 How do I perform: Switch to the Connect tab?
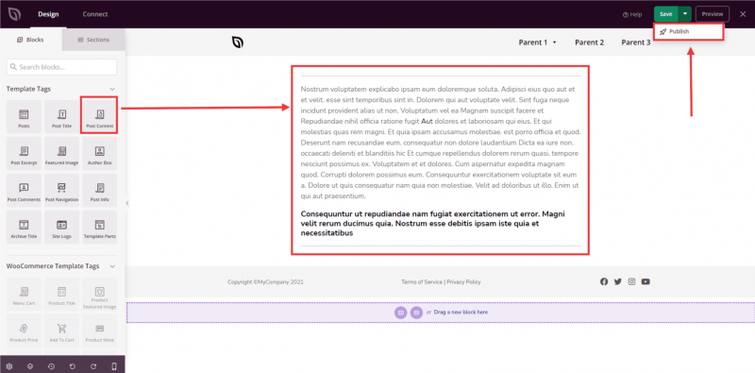[95, 14]
